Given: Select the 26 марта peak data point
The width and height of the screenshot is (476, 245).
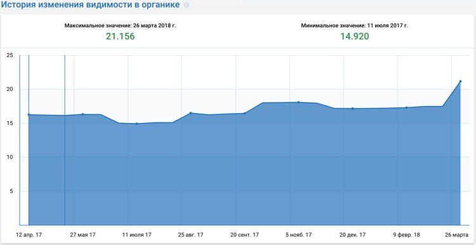Looking at the screenshot, I should pyautogui.click(x=461, y=81).
